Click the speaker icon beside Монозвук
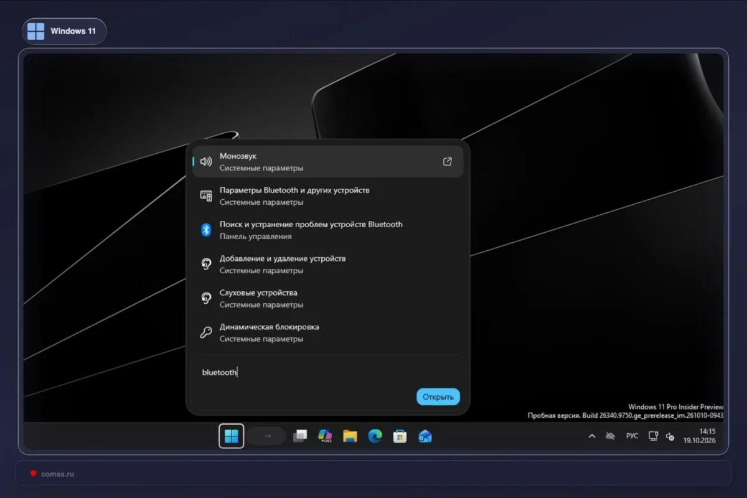747x498 pixels. coord(206,162)
